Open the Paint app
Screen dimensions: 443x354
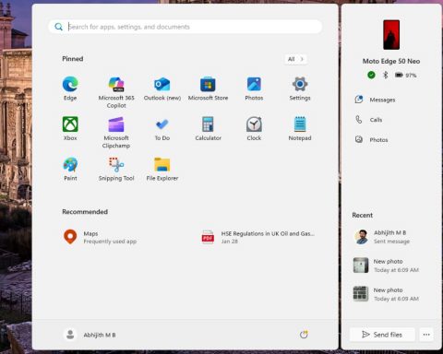tap(70, 169)
